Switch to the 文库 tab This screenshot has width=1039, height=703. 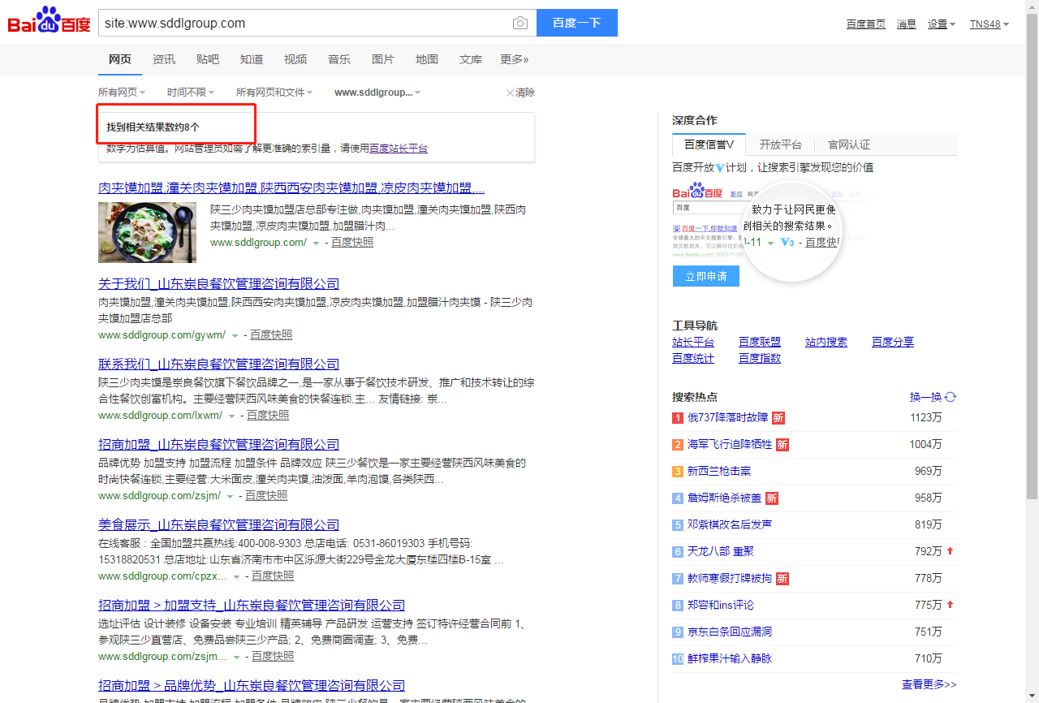[x=471, y=59]
